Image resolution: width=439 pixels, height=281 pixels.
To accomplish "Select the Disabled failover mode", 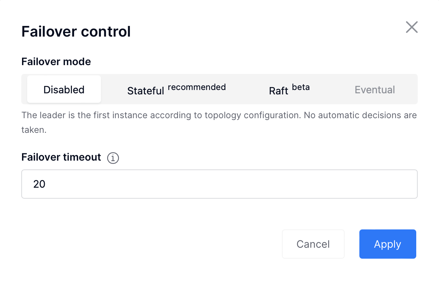I will [64, 89].
